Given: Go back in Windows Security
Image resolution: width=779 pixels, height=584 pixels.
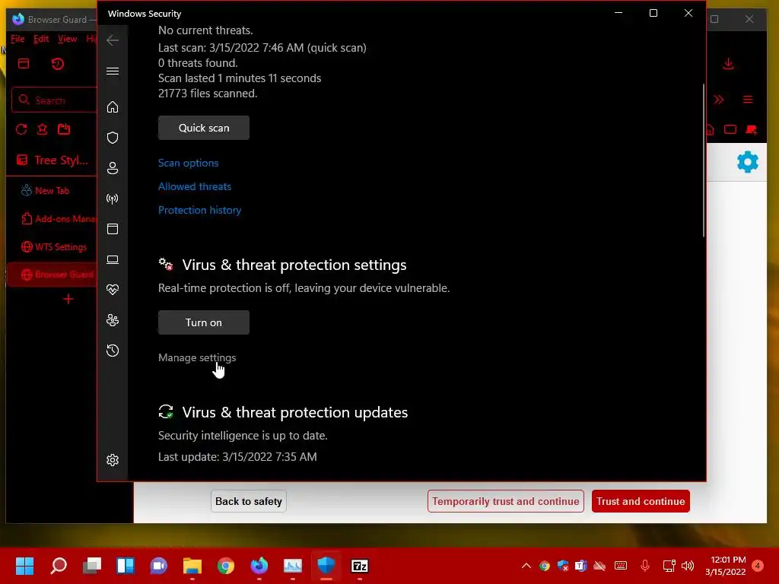Looking at the screenshot, I should click(113, 40).
